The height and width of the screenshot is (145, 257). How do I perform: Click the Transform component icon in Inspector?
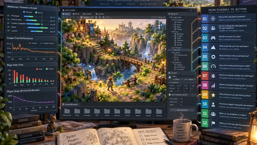pos(170,82)
